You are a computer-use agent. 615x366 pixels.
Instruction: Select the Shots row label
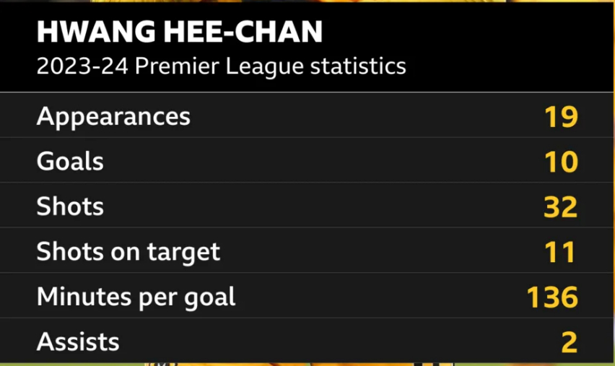pos(70,206)
